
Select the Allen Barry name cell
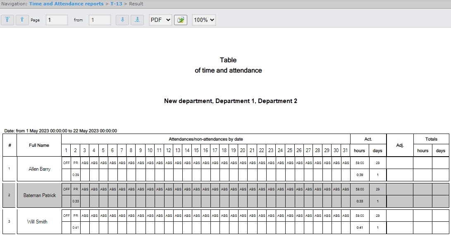pos(39,169)
